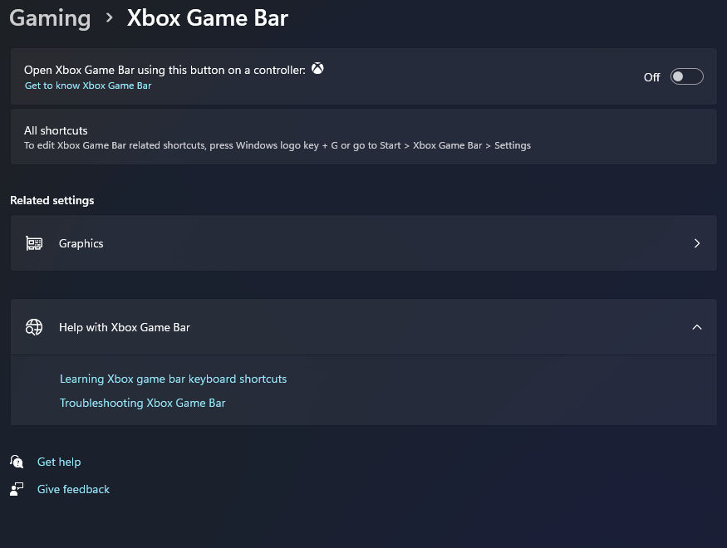The height and width of the screenshot is (548, 727).
Task: Click the globe icon beside Help with Xbox Game Bar
Action: (34, 327)
